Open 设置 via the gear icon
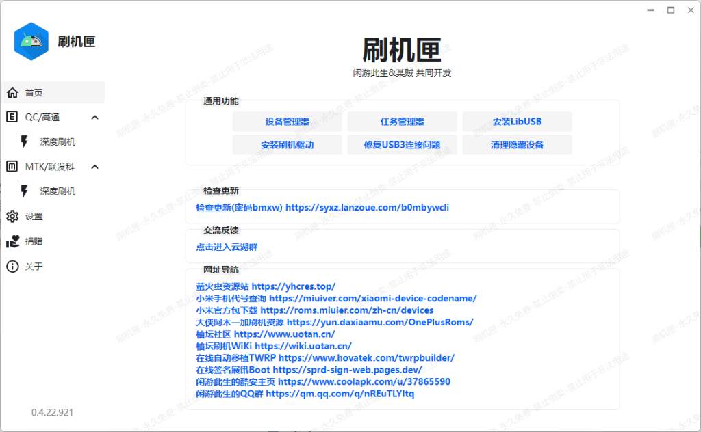Image resolution: width=701 pixels, height=432 pixels. coord(12,216)
